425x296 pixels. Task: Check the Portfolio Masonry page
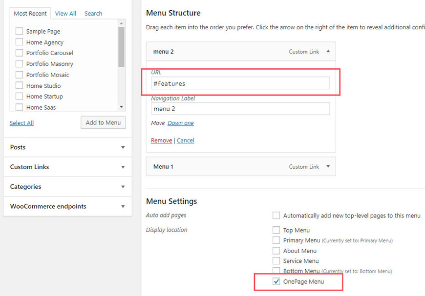click(x=19, y=63)
